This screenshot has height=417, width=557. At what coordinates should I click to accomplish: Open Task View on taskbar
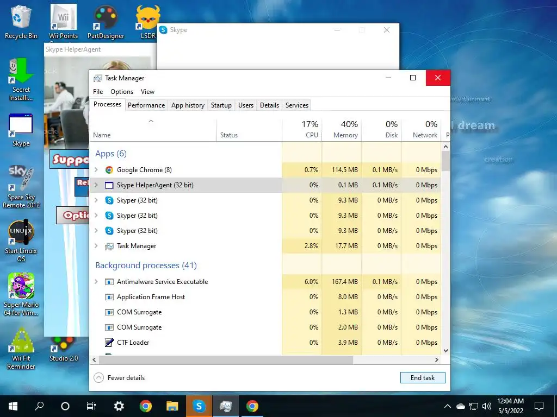(x=91, y=406)
